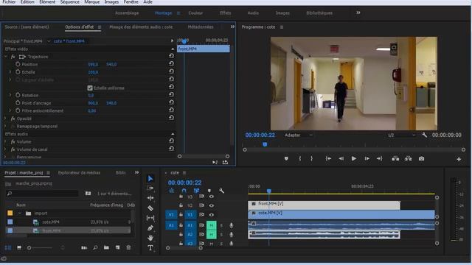
Task: Select the Slip tool
Action: [x=150, y=218]
